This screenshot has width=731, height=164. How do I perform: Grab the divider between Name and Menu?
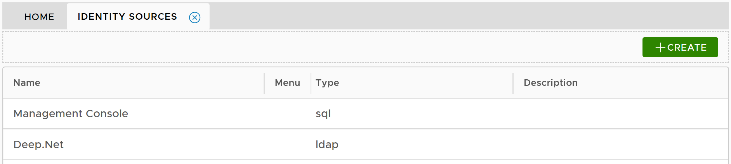264,83
